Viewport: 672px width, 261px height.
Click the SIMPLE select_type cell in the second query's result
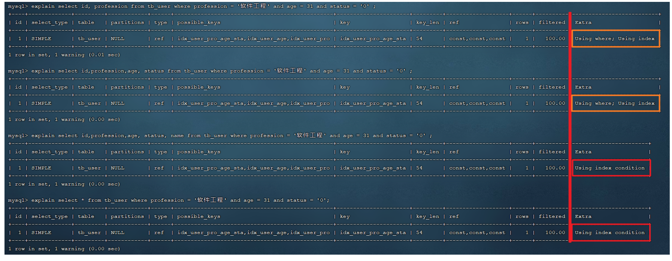point(41,103)
